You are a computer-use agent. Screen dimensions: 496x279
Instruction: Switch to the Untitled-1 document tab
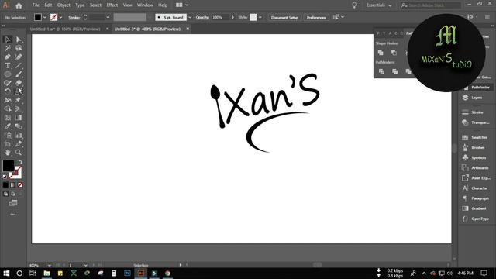click(x=65, y=29)
